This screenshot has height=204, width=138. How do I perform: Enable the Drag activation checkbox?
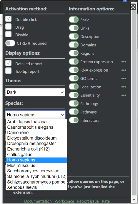(x=9, y=27)
